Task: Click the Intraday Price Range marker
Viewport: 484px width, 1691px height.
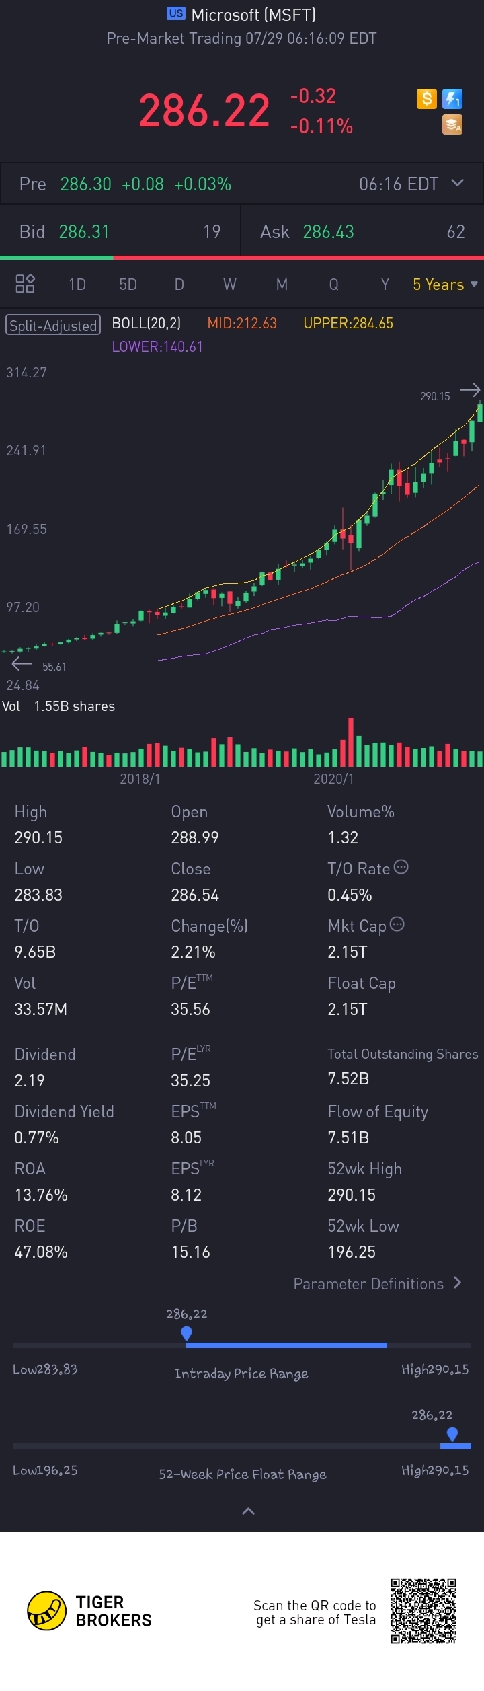Action: [187, 1332]
